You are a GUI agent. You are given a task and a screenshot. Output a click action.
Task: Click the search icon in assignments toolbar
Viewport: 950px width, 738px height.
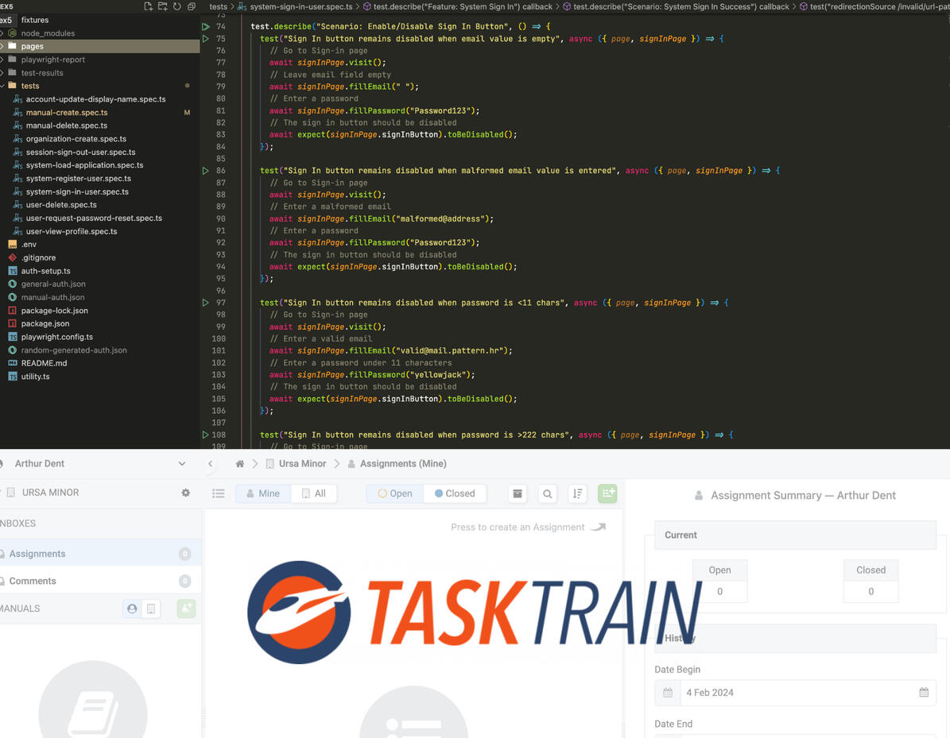547,494
